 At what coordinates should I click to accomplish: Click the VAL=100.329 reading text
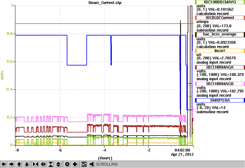click(232, 75)
